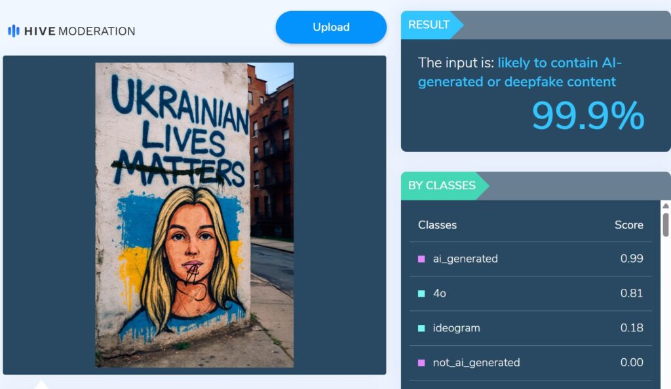Open the HIVE MODERATION home link
The width and height of the screenshot is (671, 389).
point(71,31)
